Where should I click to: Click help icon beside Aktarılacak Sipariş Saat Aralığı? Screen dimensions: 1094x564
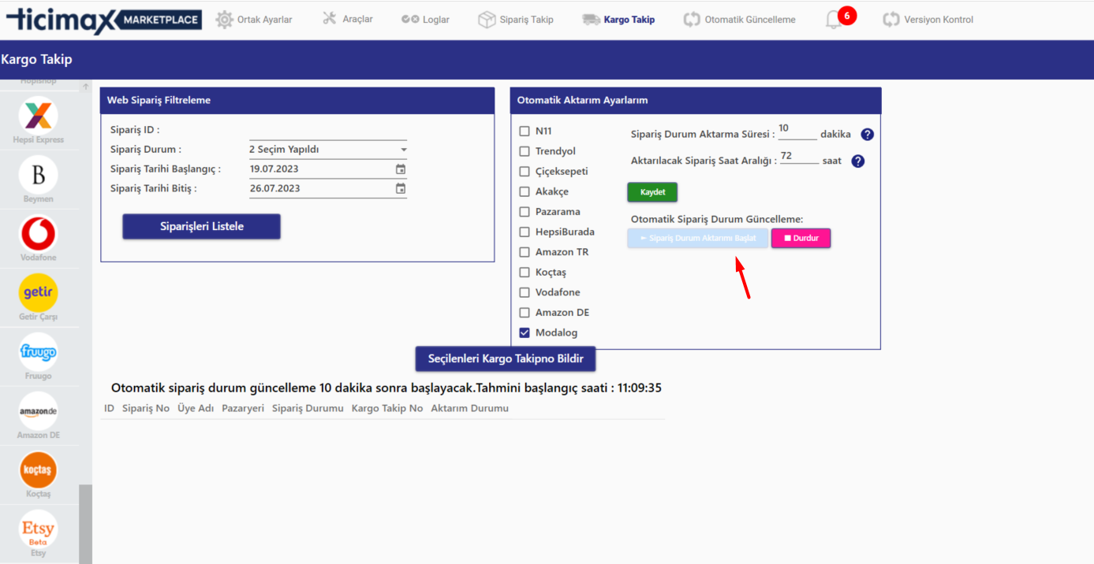pos(858,161)
